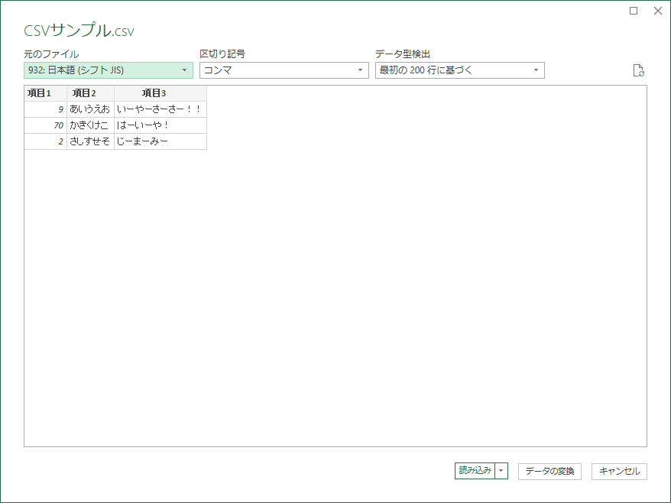
Task: Open the 元のファイル encoding dropdown
Action: pos(109,70)
